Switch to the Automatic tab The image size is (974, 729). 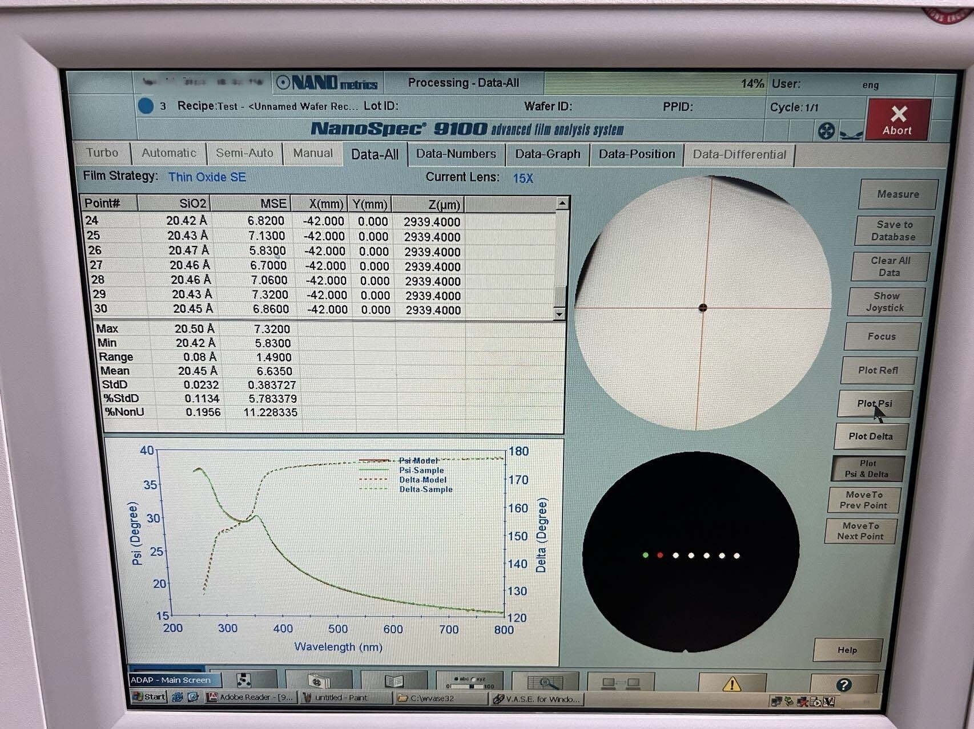(168, 153)
